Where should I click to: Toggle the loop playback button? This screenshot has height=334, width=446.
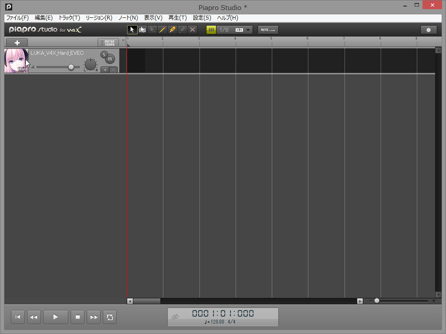coord(110,317)
